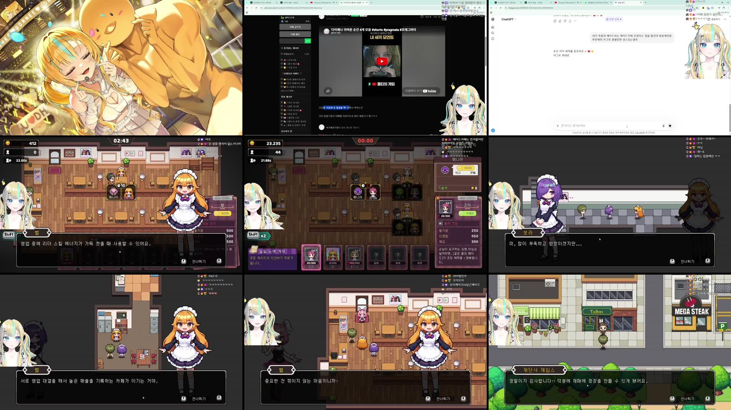Click the MEGA STEAK restaurant sign
The height and width of the screenshot is (410, 731).
692,311
